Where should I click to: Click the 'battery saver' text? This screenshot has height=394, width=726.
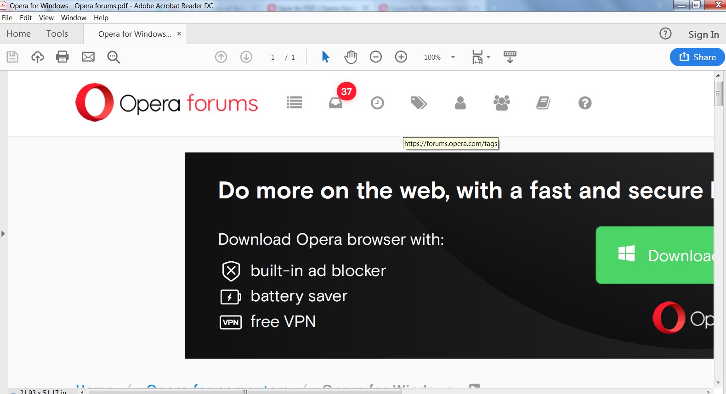[299, 296]
